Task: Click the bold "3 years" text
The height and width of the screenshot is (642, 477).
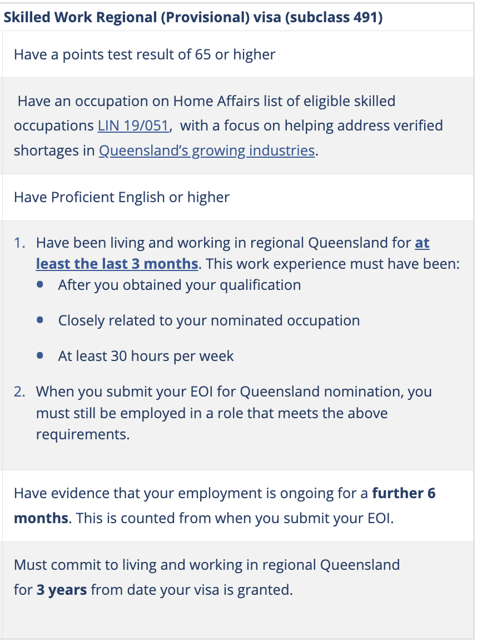Action: coord(62,589)
